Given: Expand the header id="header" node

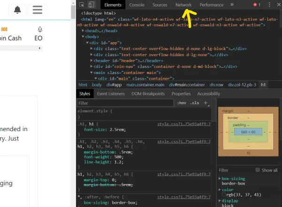Looking at the screenshot, I should pyautogui.click(x=91, y=60).
